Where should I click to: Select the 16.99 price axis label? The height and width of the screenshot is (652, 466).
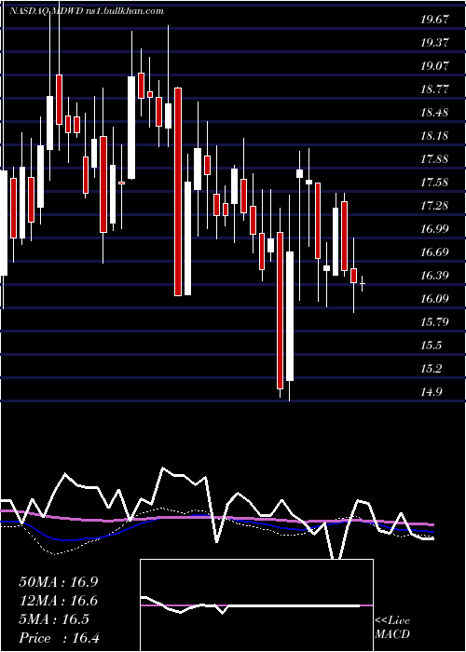435,229
